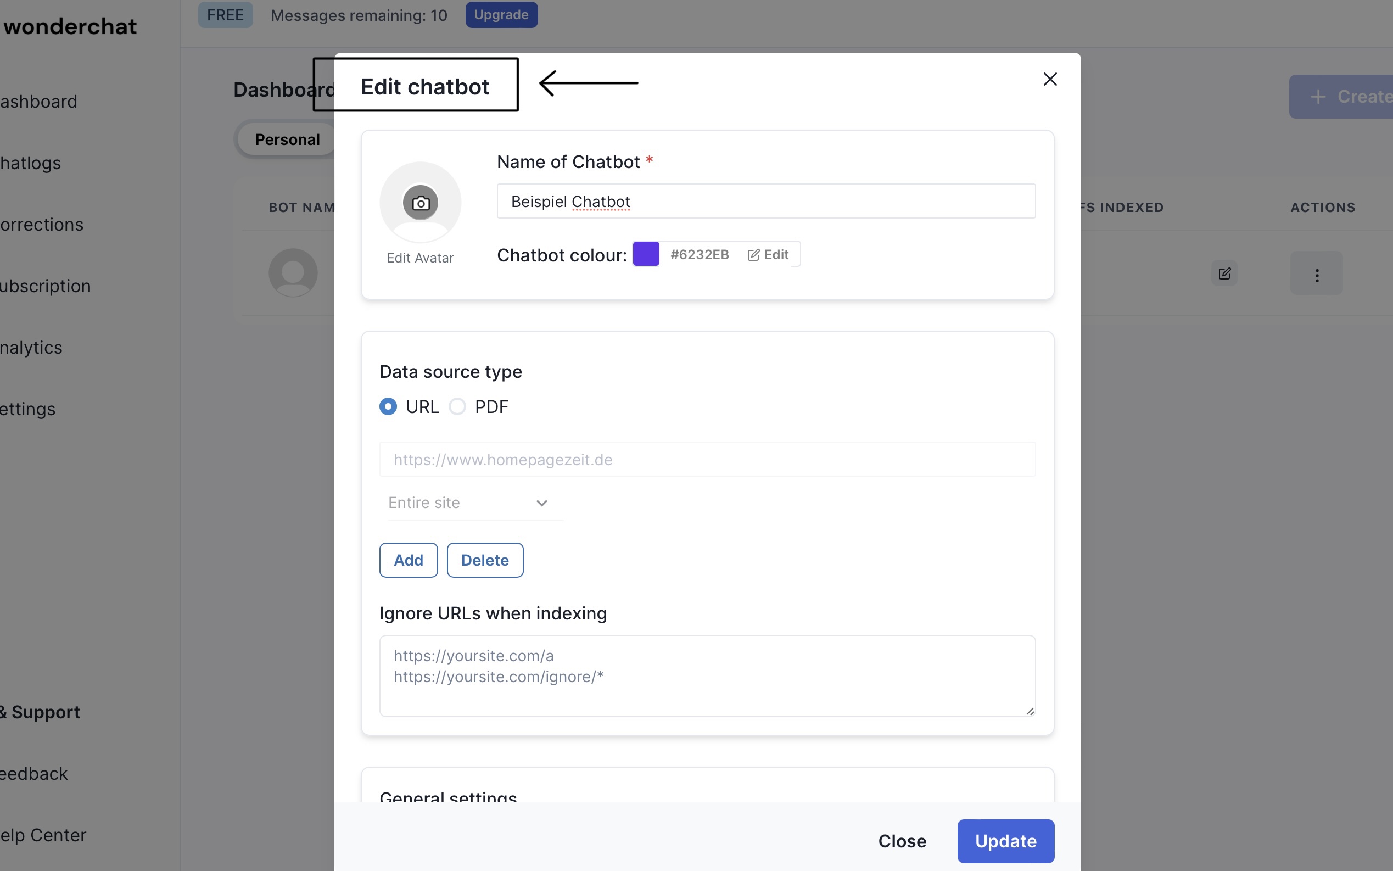
Task: Open Analytics in the sidebar
Action: 31,348
